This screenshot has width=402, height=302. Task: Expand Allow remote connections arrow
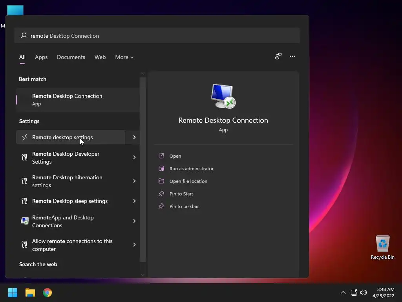[134, 245]
